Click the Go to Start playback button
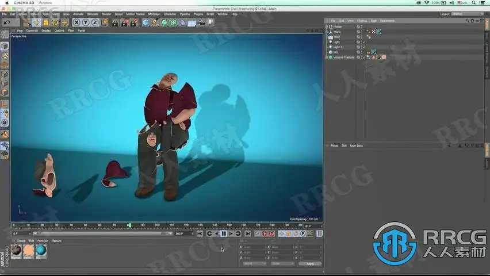The height and width of the screenshot is (276, 490). (200, 233)
